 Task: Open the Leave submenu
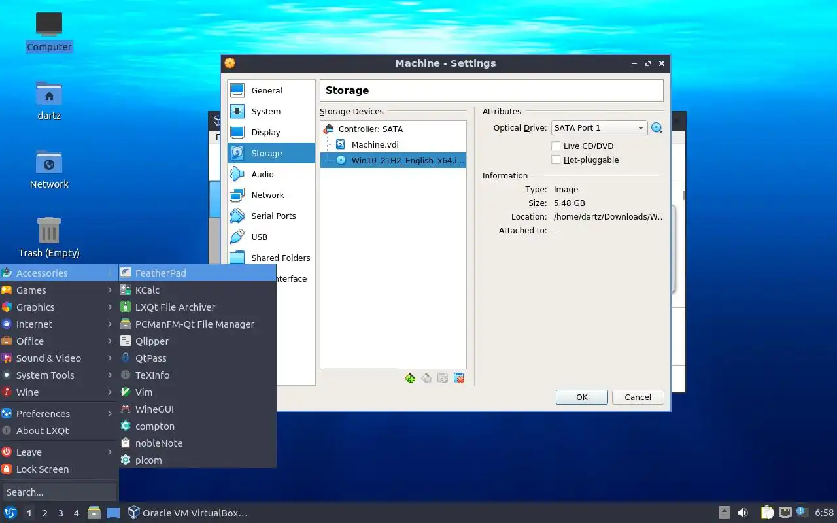tap(59, 452)
